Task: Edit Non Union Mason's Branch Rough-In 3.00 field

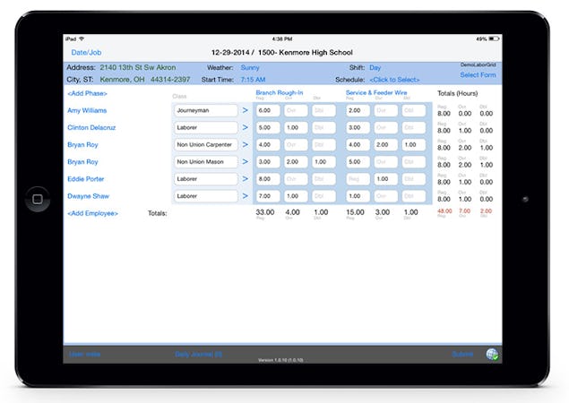Action: (268, 161)
